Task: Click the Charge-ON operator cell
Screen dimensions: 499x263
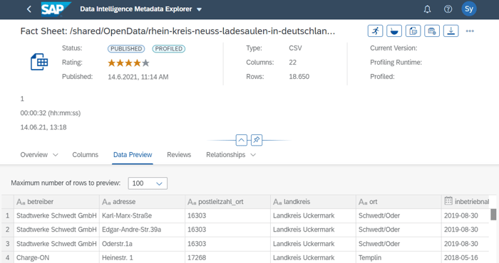Action: [56, 257]
